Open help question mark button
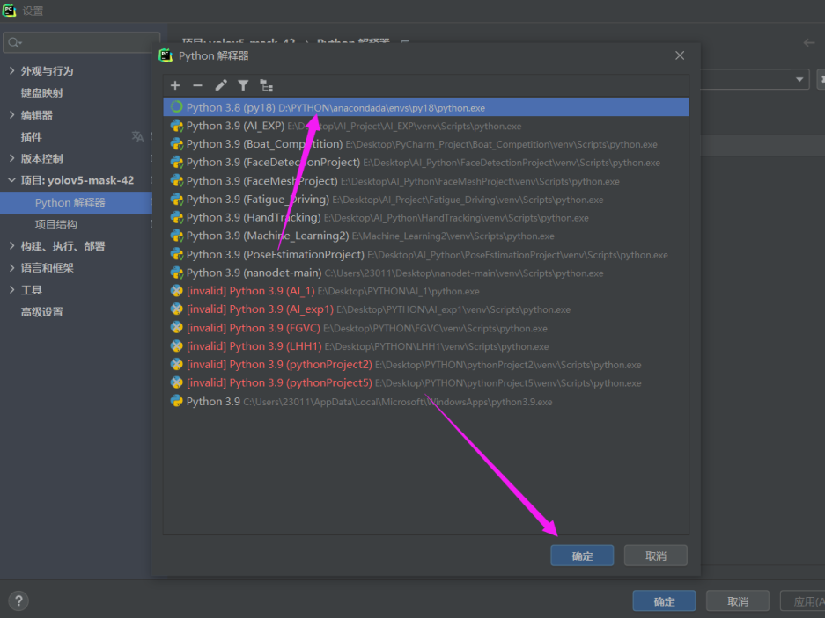The width and height of the screenshot is (825, 618). [18, 600]
